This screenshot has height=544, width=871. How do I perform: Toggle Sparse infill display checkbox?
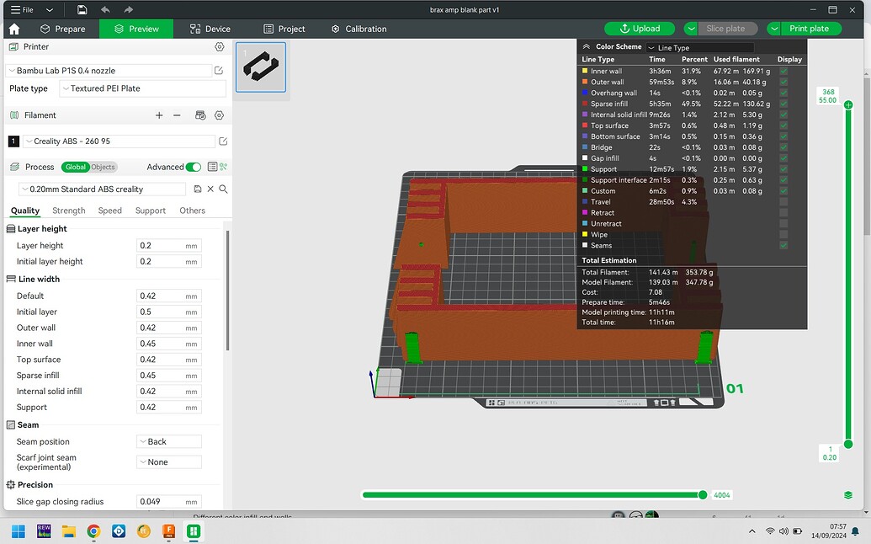coord(783,104)
